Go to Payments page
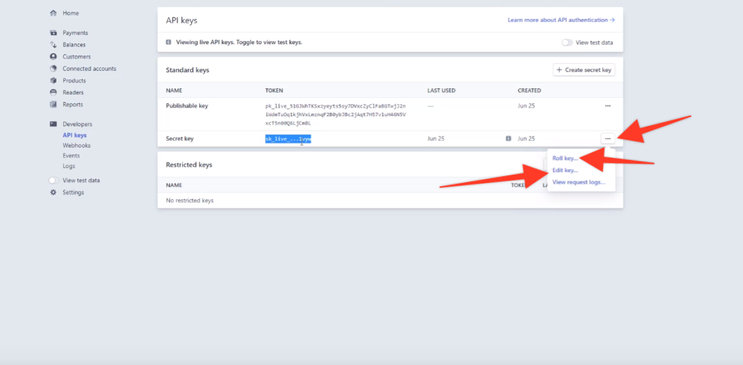 (x=75, y=33)
